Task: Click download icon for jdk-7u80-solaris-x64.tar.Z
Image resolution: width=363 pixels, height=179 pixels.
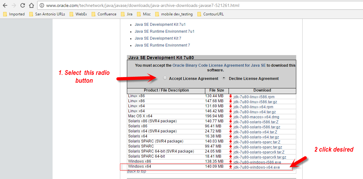Action: 230,132
